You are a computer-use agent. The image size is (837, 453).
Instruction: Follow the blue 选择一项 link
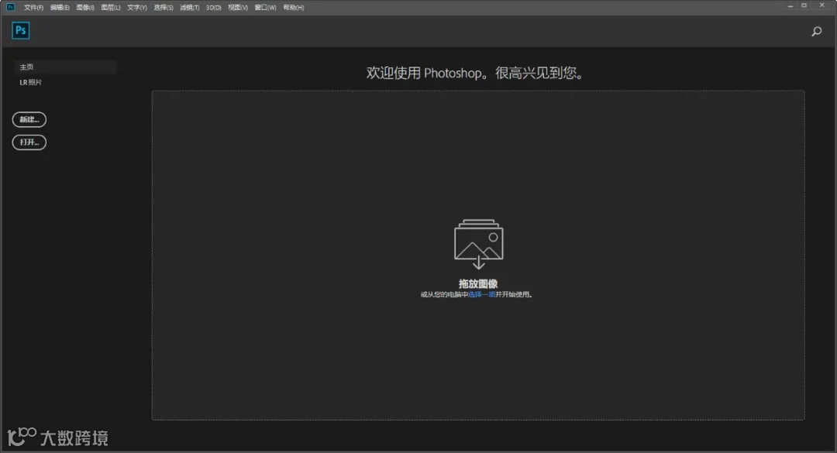(481, 294)
